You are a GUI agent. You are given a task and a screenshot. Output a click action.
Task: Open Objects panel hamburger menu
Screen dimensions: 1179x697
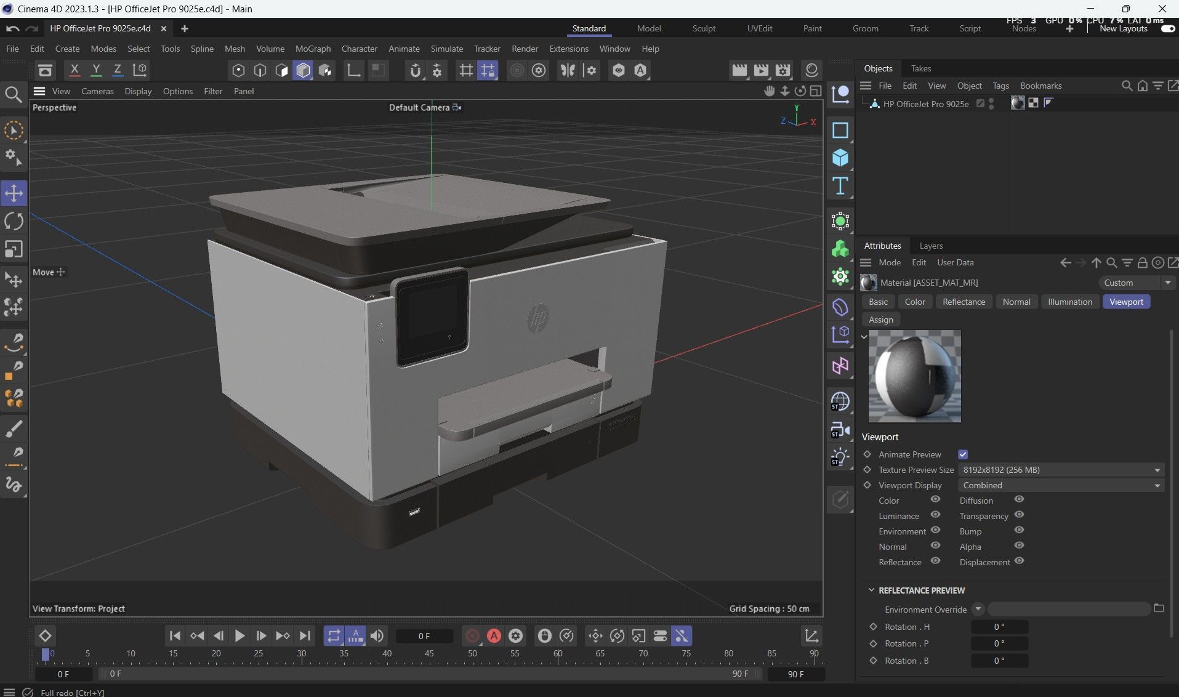[x=866, y=86]
